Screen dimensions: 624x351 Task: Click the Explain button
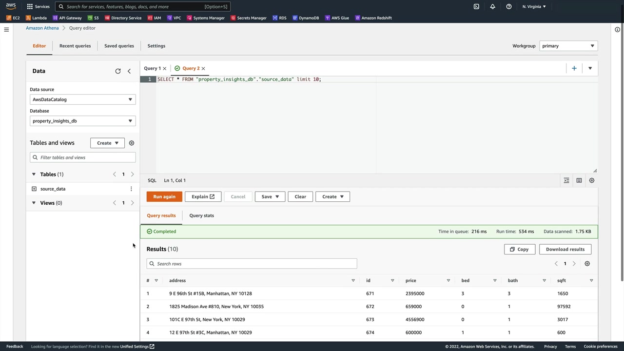(x=203, y=196)
